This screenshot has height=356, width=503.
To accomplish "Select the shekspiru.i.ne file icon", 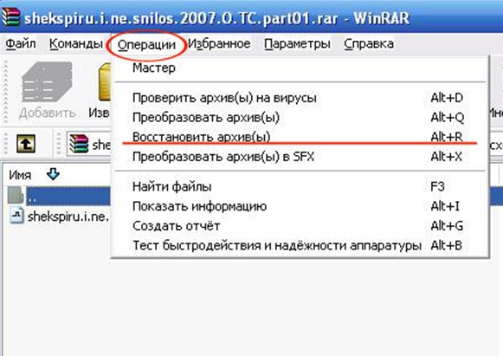I will pos(16,216).
